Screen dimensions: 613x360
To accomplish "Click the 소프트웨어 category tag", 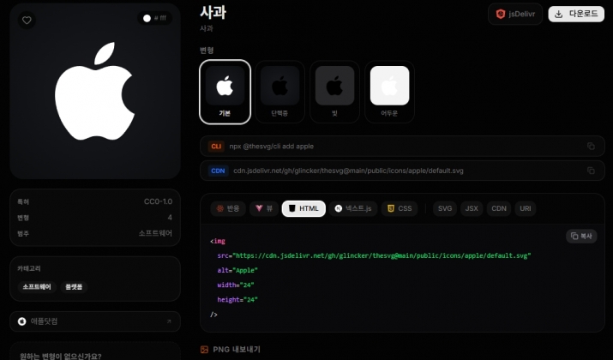I will point(37,287).
